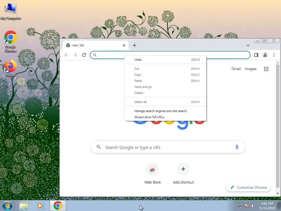
Task: Open Windows Explorer from taskbar
Action: pyautogui.click(x=24, y=206)
